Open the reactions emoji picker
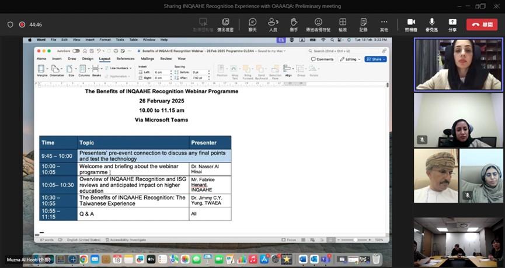This screenshot has height=268, width=505. (318, 24)
